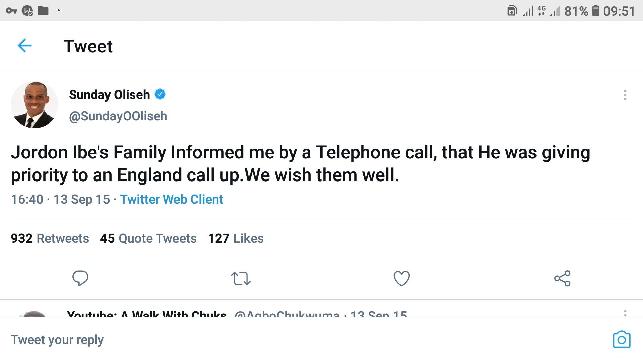The height and width of the screenshot is (361, 643).
Task: Tap the folder icon in status bar
Action: coord(43,11)
